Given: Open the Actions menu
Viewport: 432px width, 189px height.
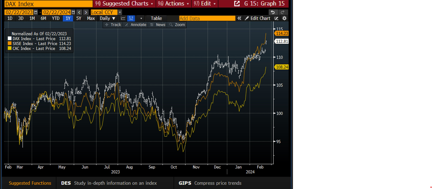Looking at the screenshot, I should pyautogui.click(x=174, y=4).
